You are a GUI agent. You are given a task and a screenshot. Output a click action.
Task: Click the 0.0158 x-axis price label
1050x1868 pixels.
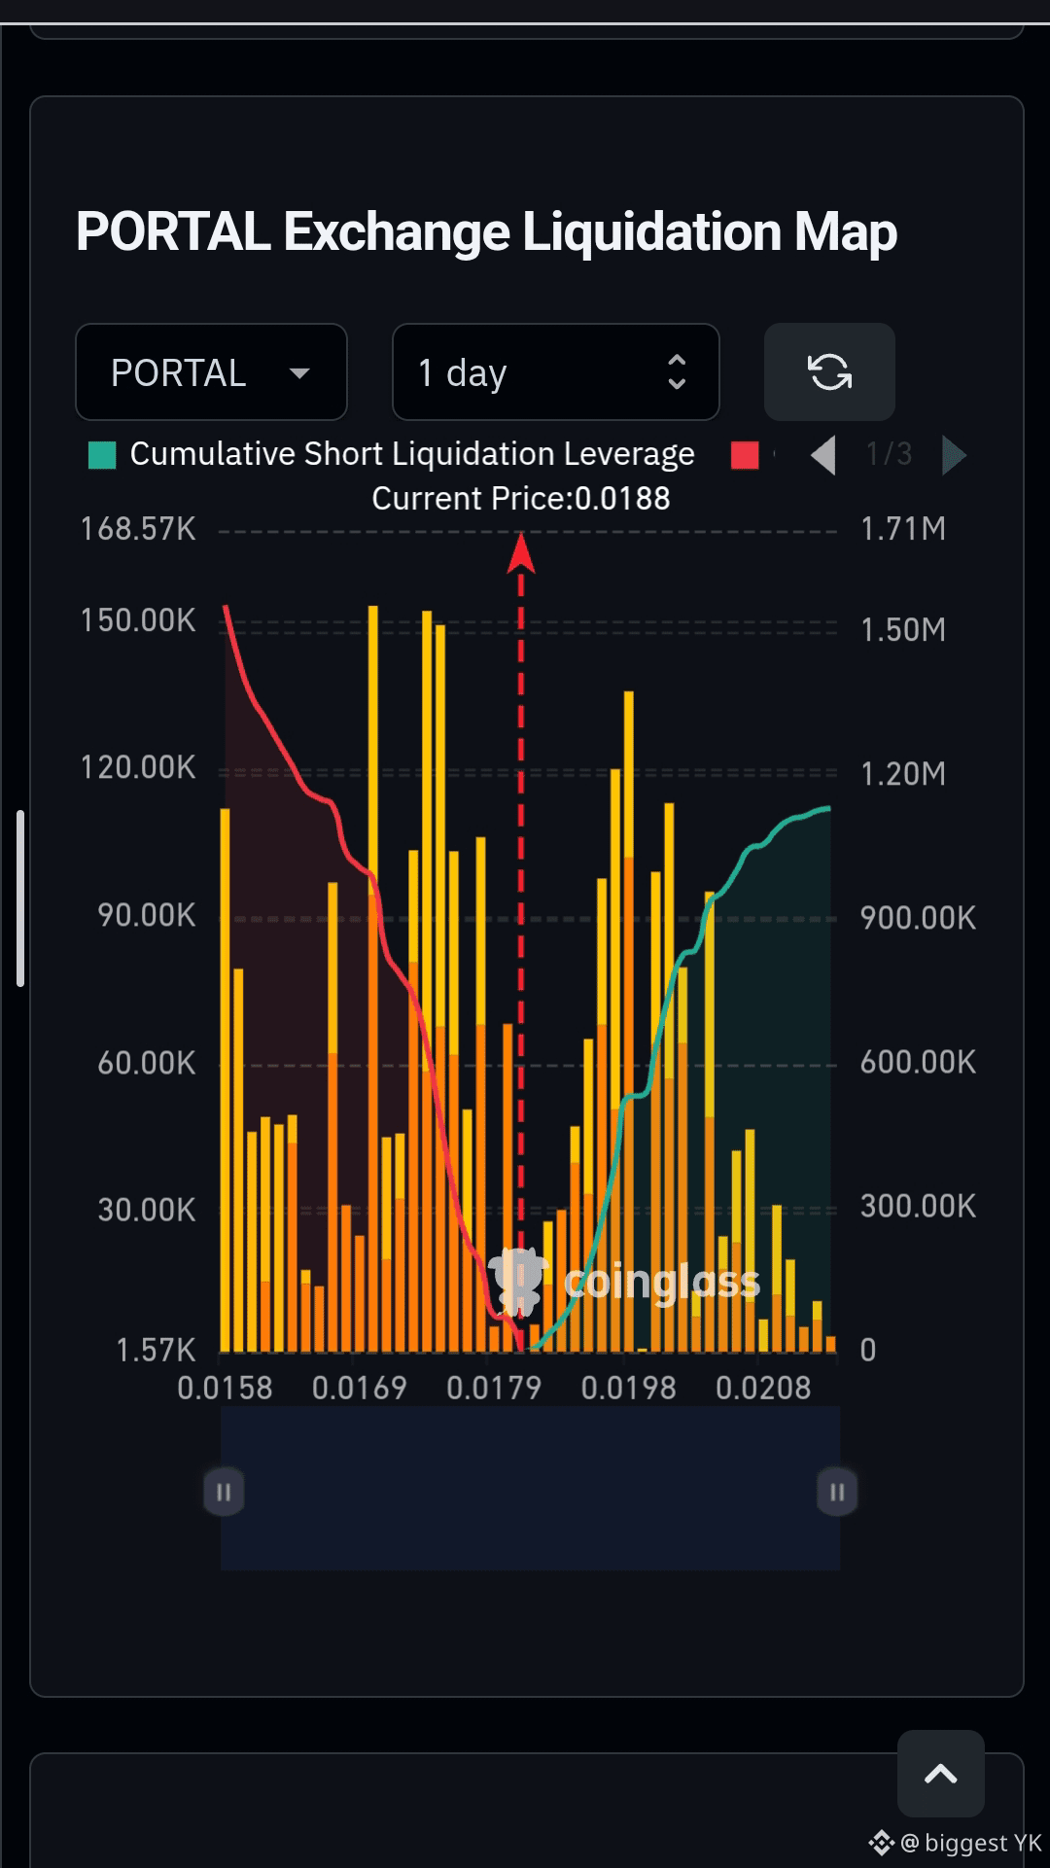pos(225,1388)
